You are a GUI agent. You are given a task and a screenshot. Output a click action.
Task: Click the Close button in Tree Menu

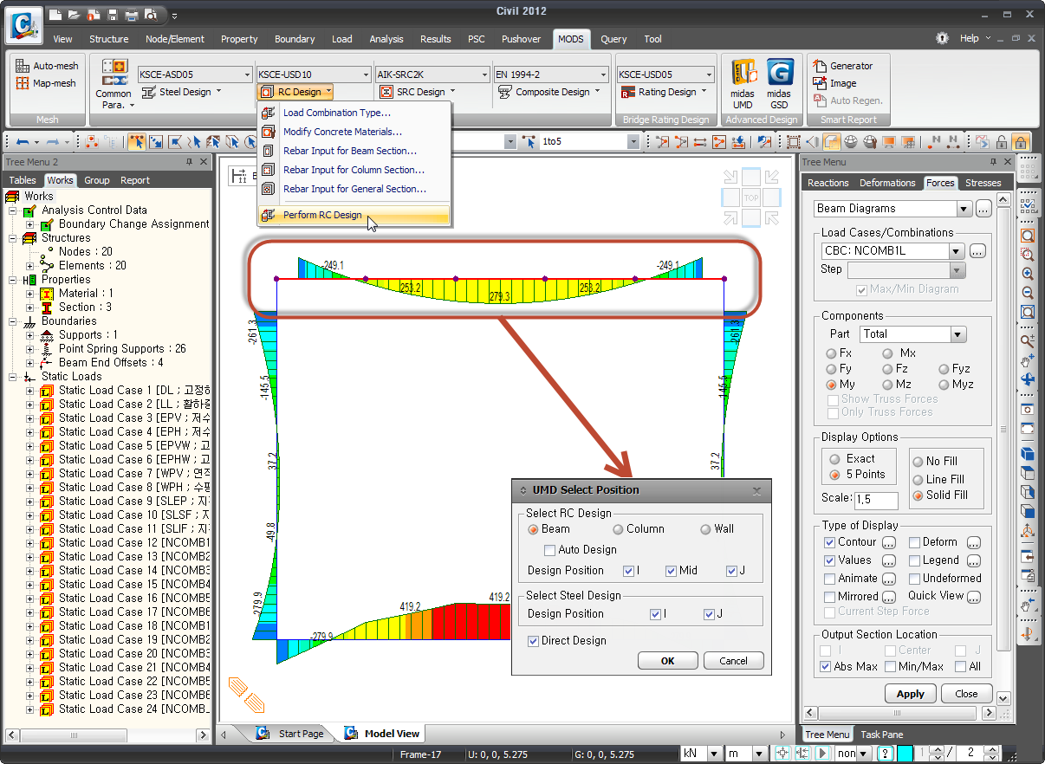click(x=966, y=694)
